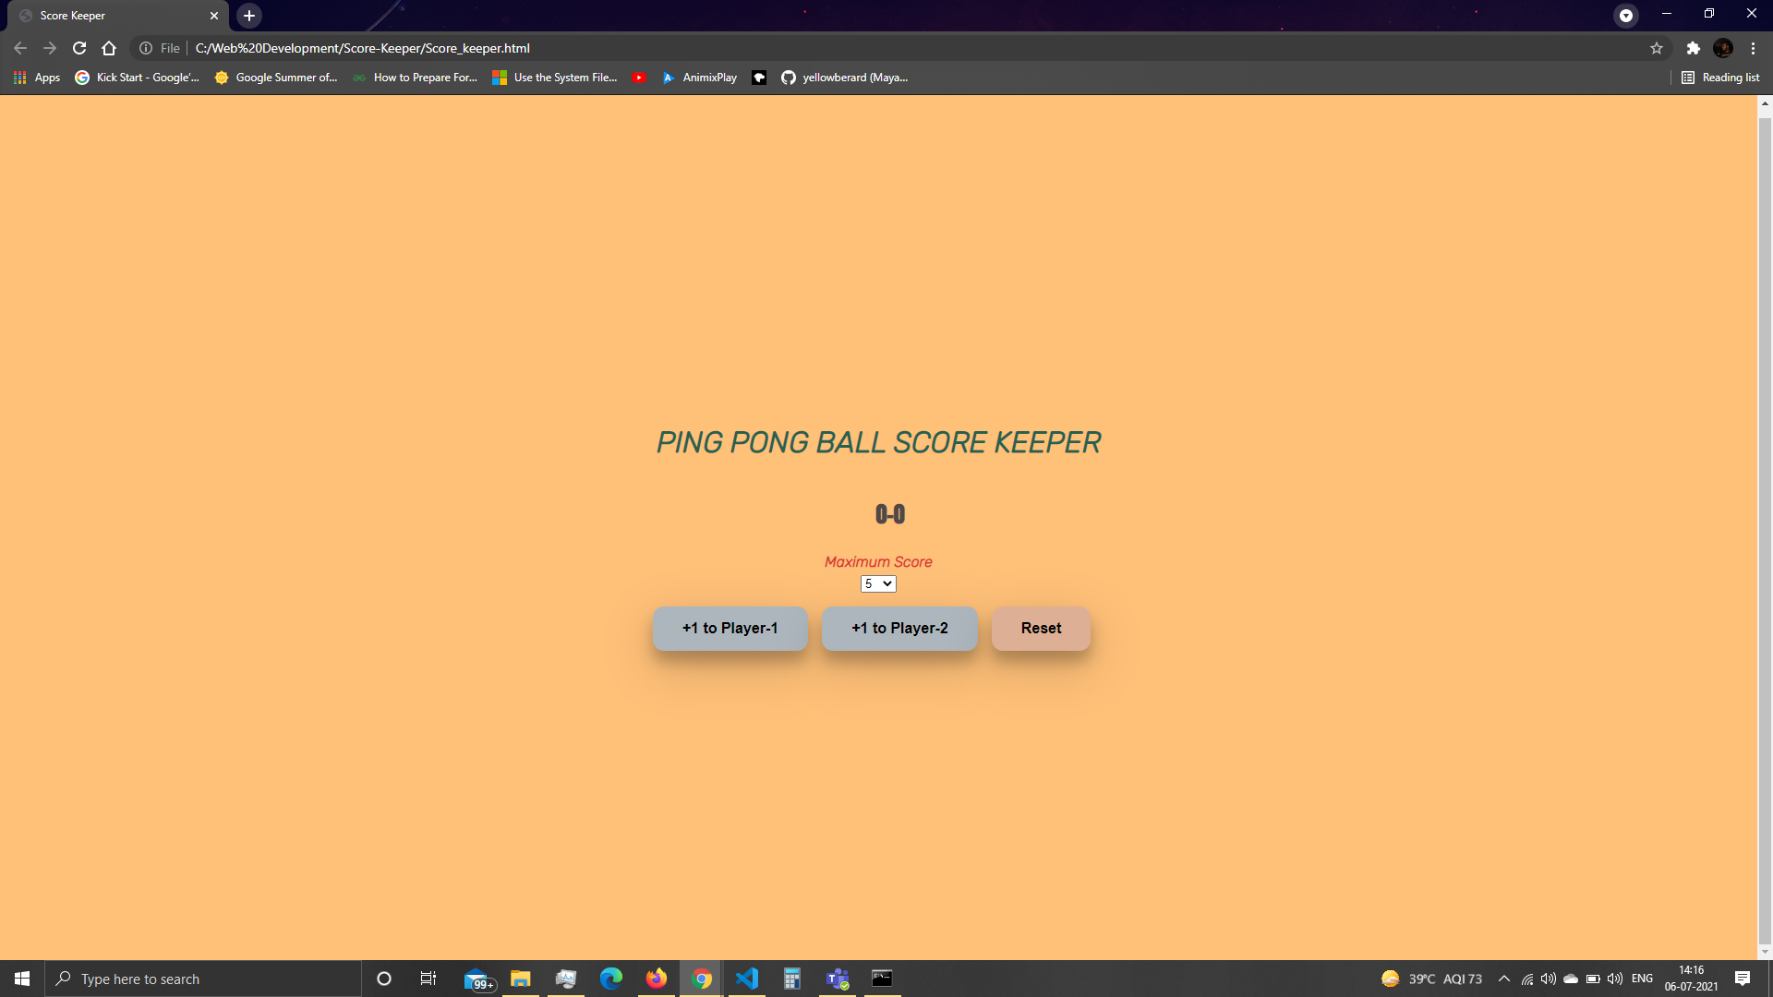Open the clock and date flyout

click(x=1692, y=979)
